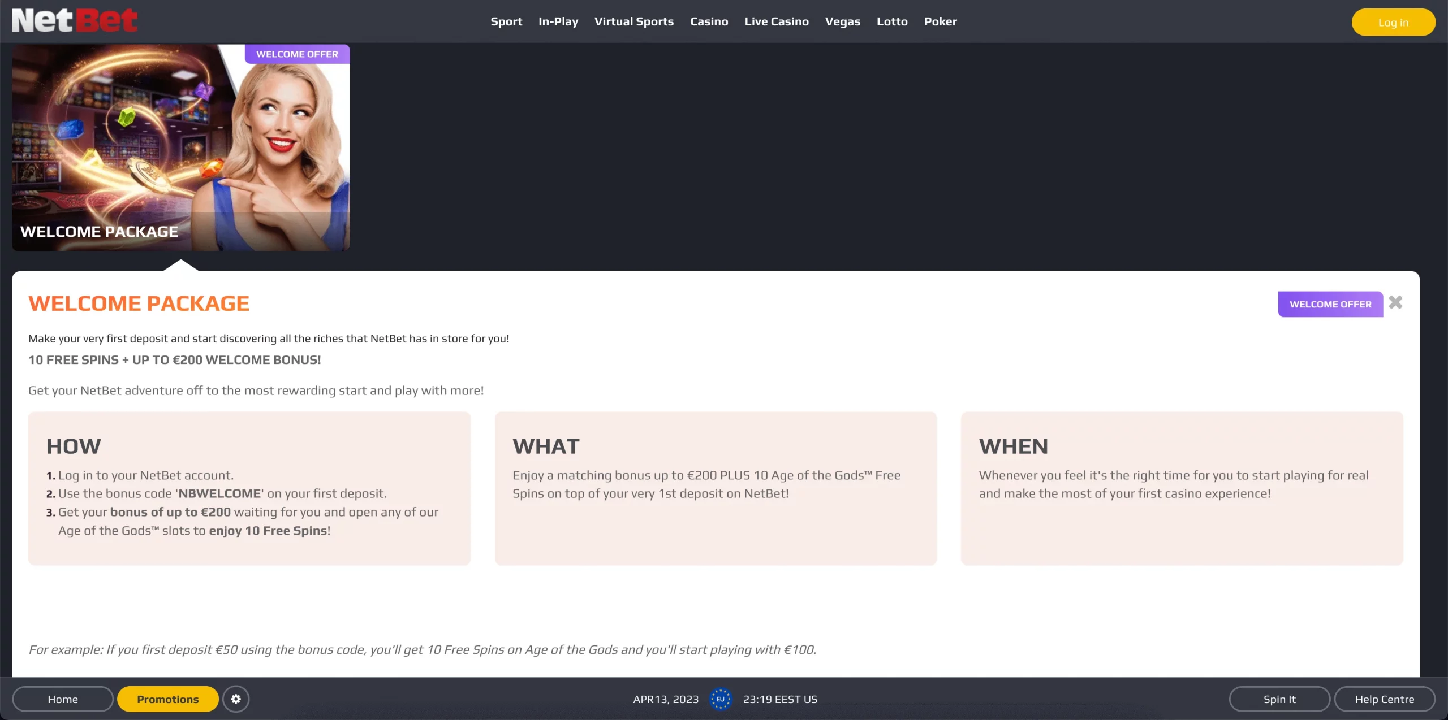Click the HOW card heading
This screenshot has height=720, width=1448.
[74, 446]
